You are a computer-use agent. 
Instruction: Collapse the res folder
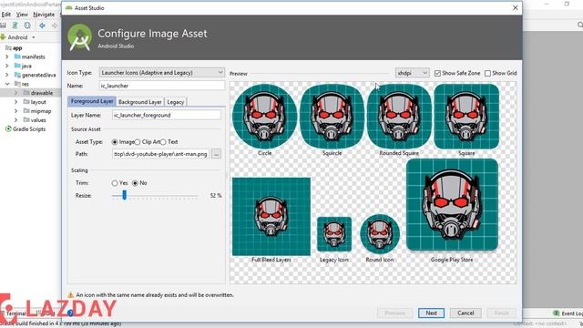pos(7,84)
